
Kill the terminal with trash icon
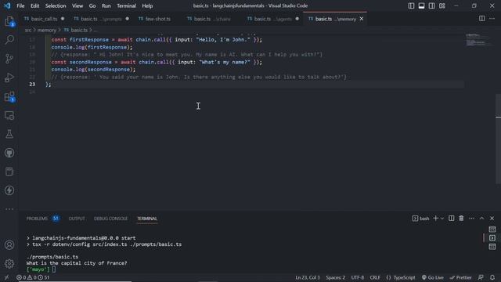(x=461, y=219)
